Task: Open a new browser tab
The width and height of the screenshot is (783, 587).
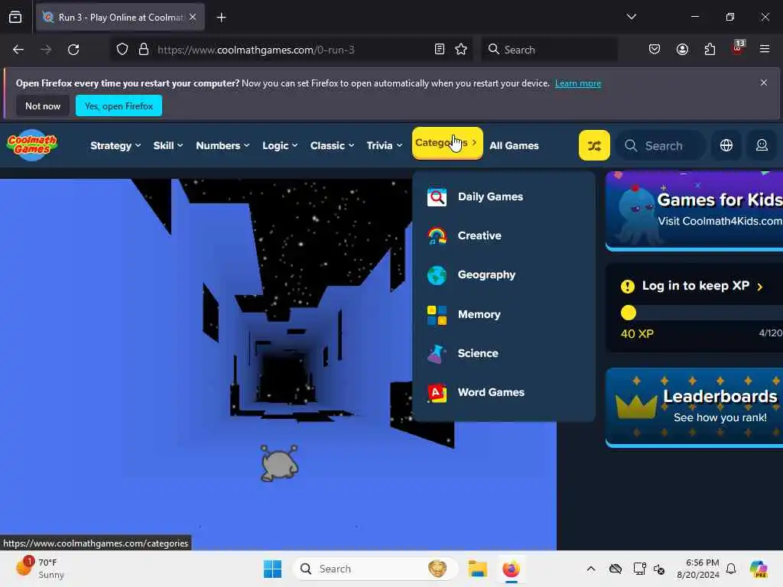Action: 221,18
